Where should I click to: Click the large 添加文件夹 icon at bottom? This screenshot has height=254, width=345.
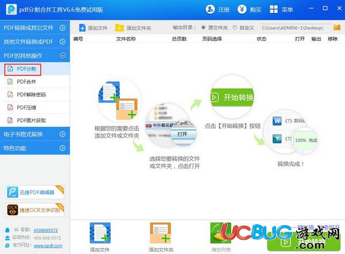pyautogui.click(x=160, y=233)
